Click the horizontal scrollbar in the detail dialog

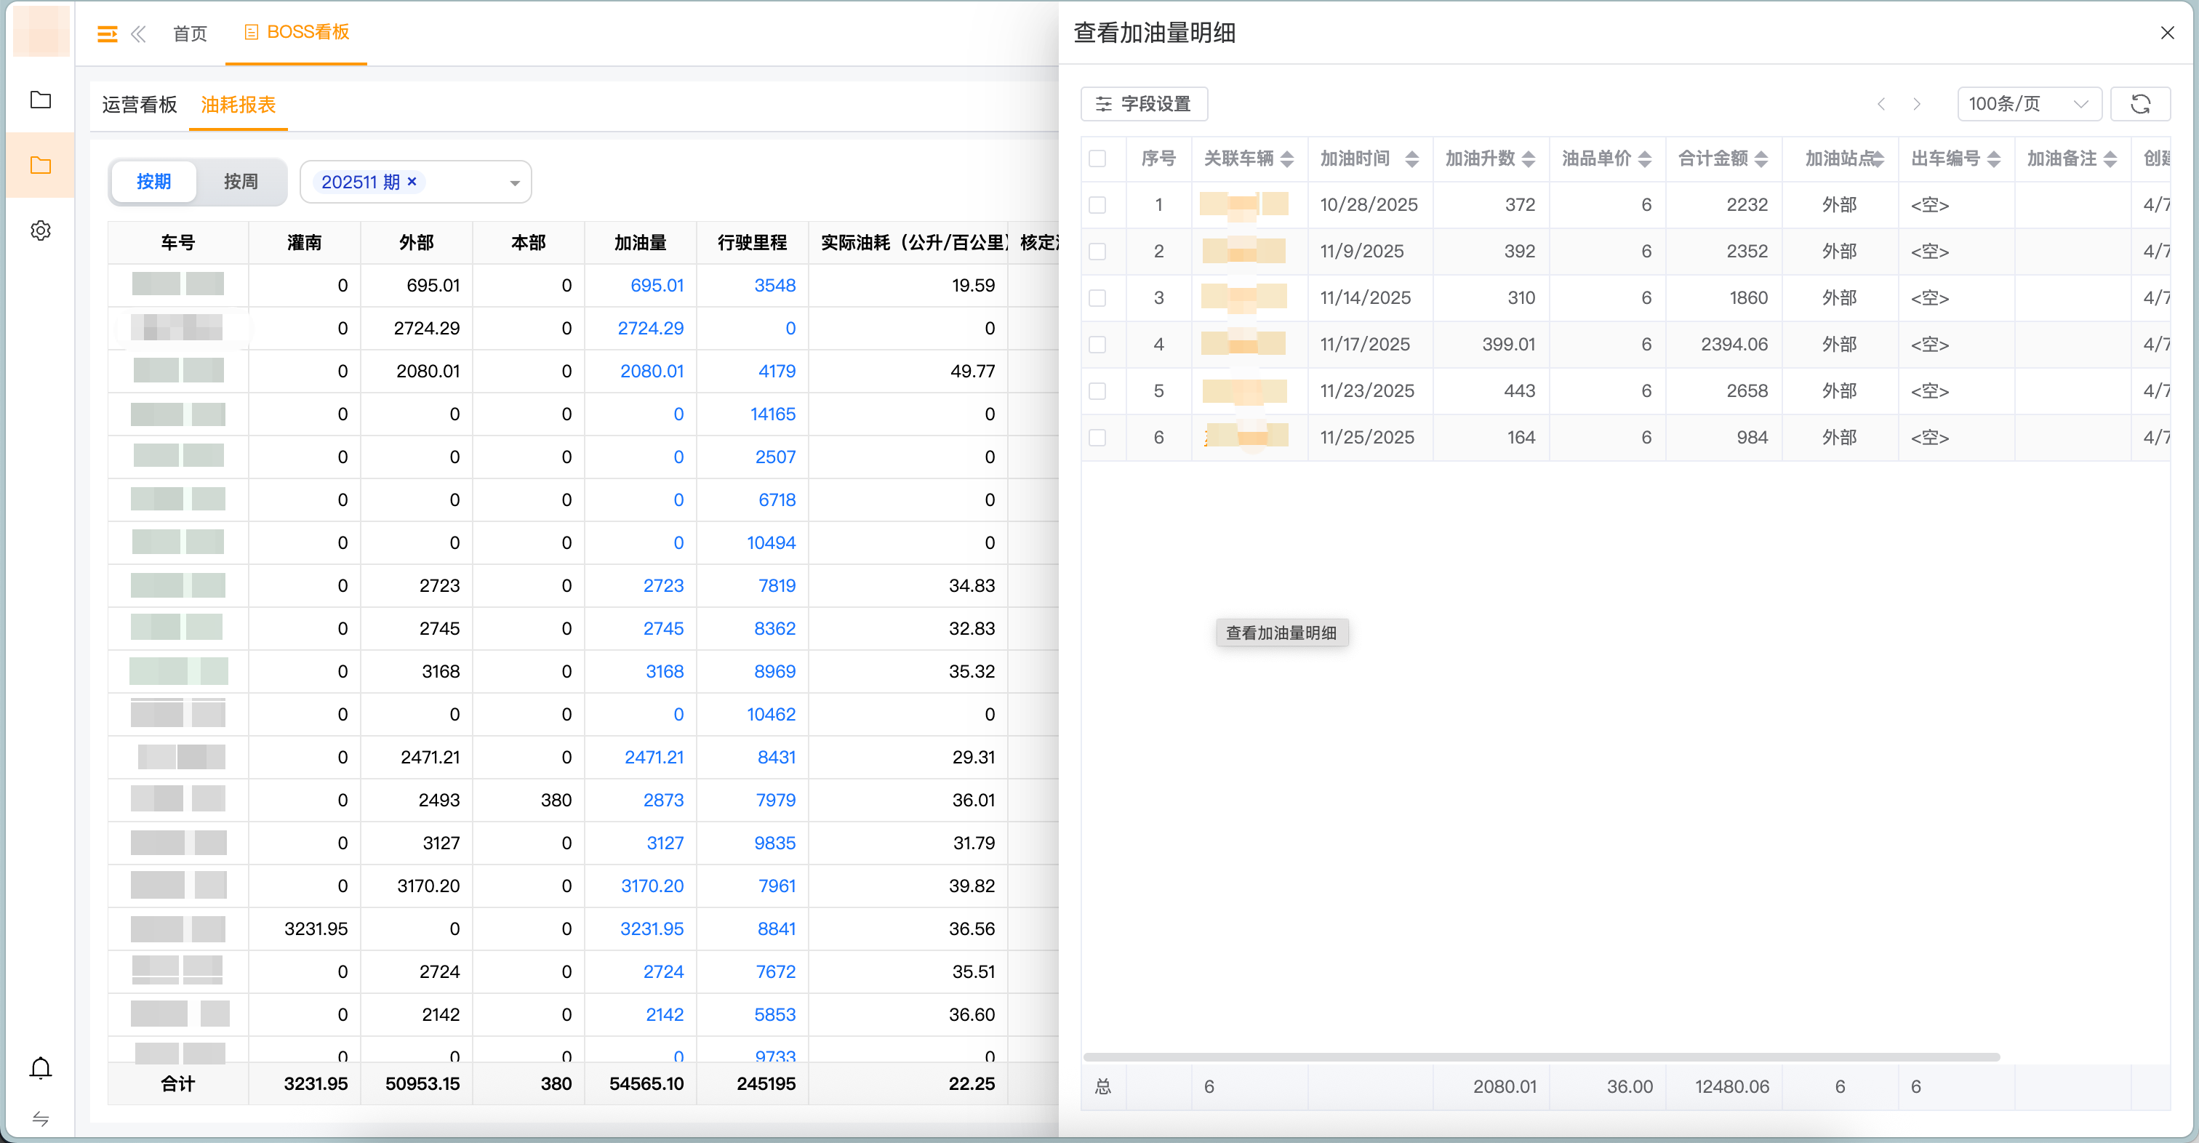coord(1537,1056)
